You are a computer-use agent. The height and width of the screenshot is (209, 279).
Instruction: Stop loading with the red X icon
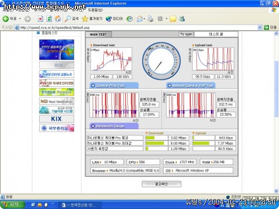coord(40,18)
